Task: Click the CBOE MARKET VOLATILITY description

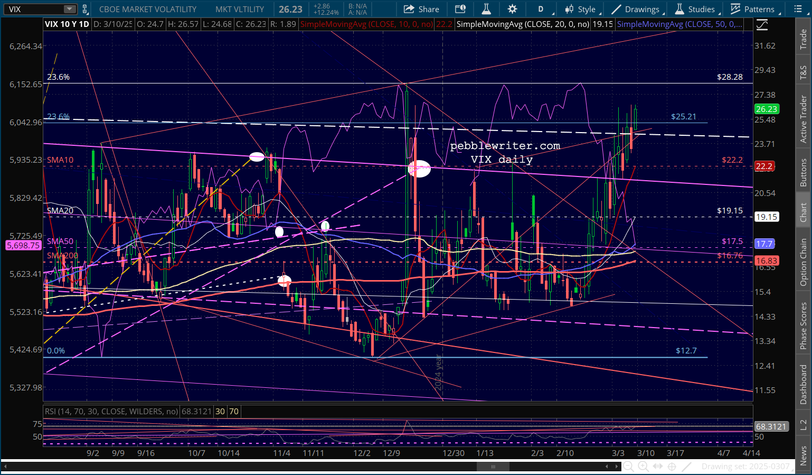Action: 148,9
